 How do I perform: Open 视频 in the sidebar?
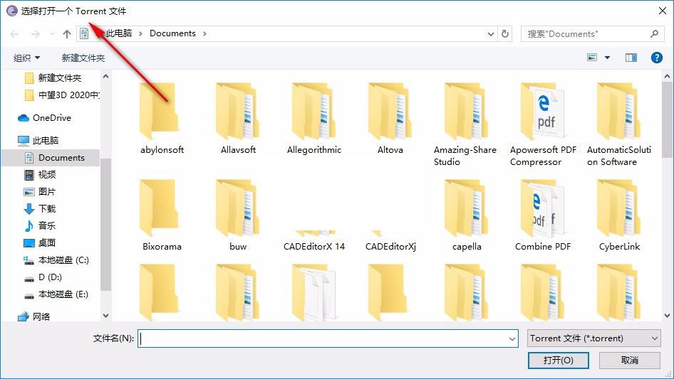point(40,175)
